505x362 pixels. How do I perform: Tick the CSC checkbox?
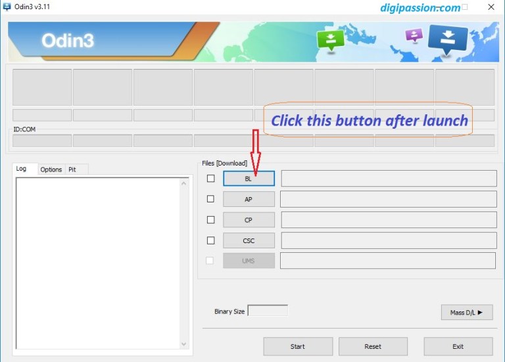pos(210,240)
